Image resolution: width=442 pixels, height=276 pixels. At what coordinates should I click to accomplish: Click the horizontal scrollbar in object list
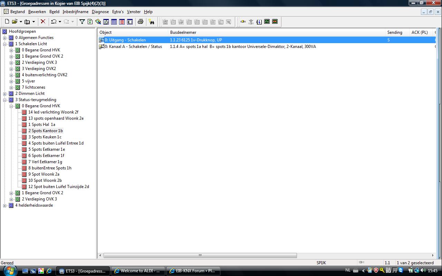(x=200, y=256)
